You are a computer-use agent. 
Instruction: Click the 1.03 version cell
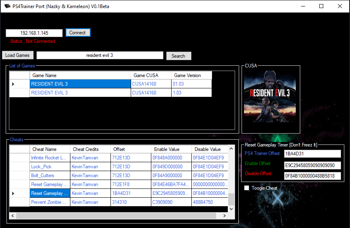[191, 93]
